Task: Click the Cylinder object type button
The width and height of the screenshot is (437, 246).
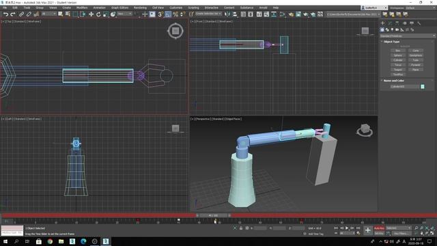Action: pyautogui.click(x=397, y=60)
